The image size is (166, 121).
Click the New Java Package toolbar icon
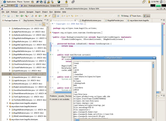coord(36,16)
